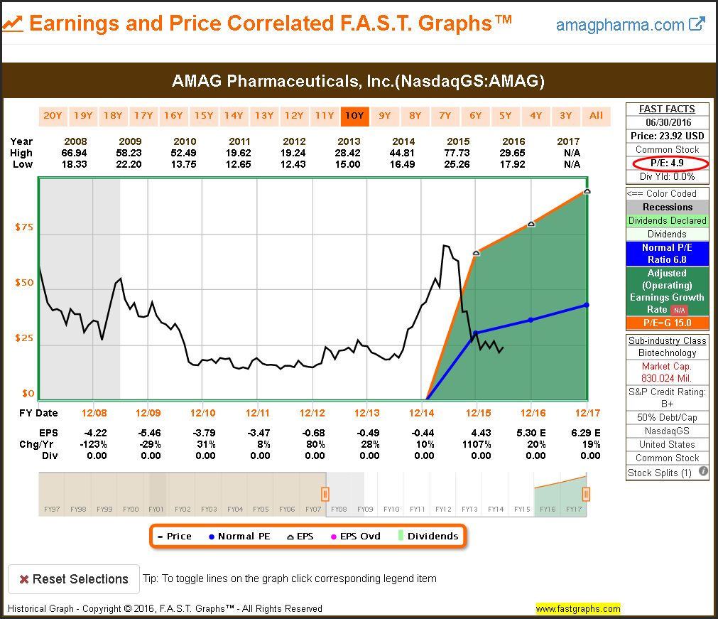Click the FAST FACTS header
Viewport: 718px width, 619px height.
pyautogui.click(x=667, y=109)
